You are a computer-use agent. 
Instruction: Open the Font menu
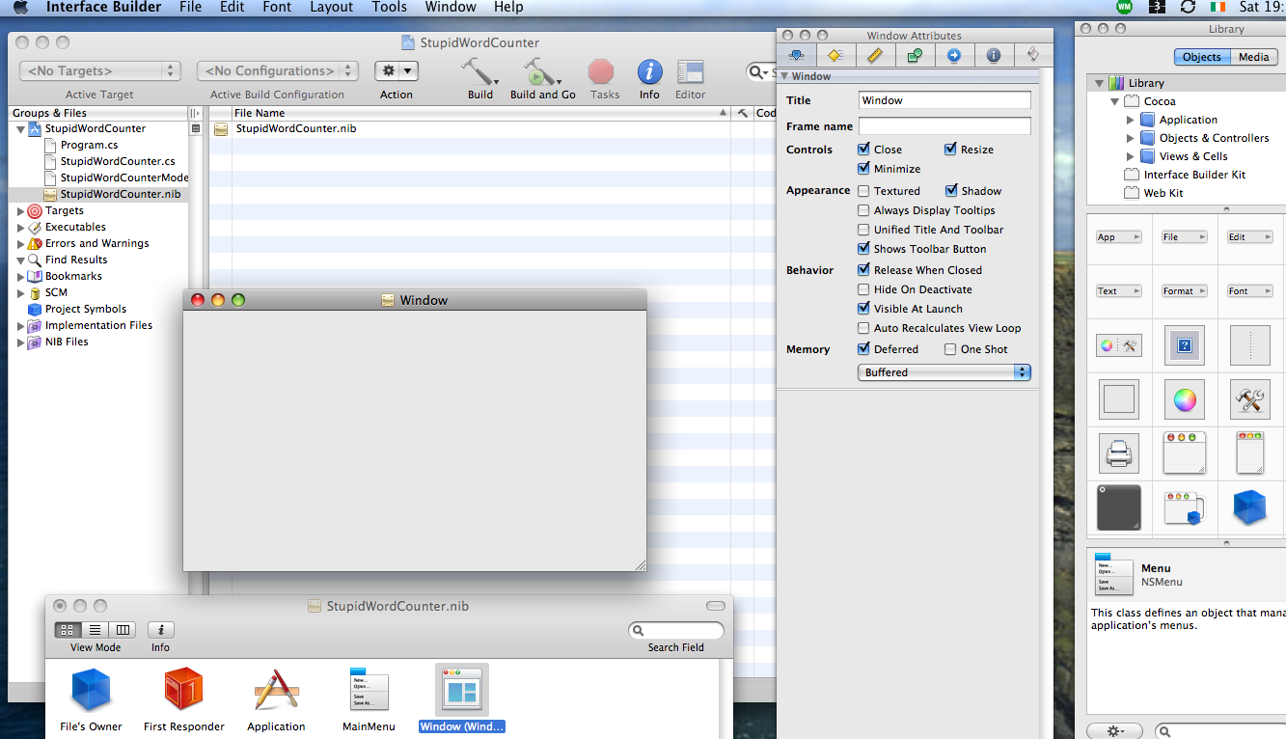coord(277,8)
